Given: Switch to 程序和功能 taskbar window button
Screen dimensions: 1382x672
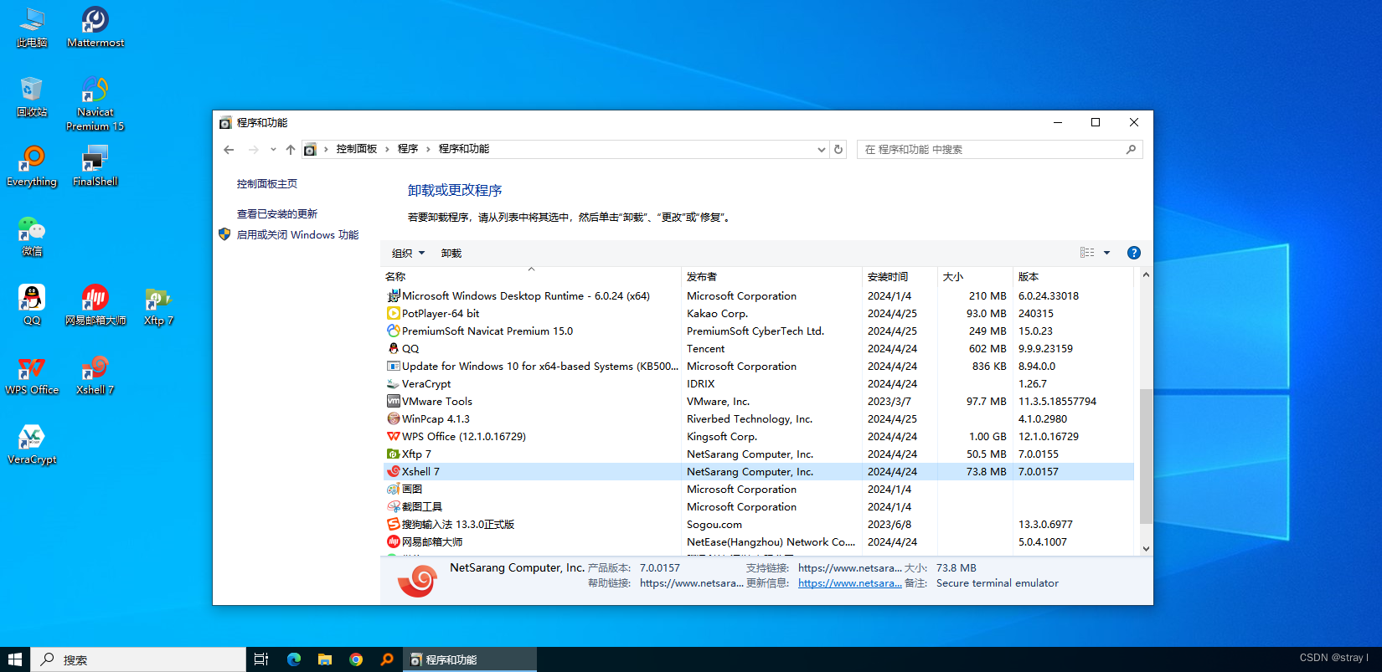Looking at the screenshot, I should 470,659.
